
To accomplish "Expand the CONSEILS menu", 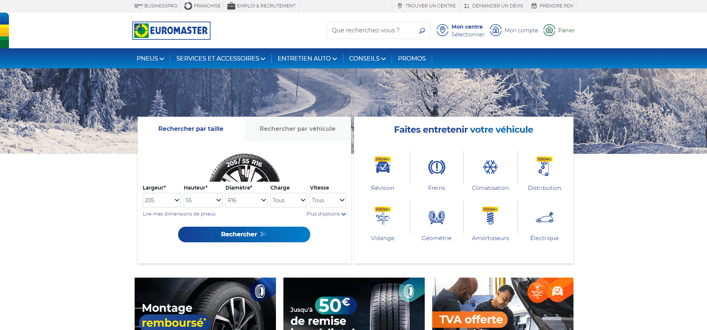I will [x=367, y=58].
